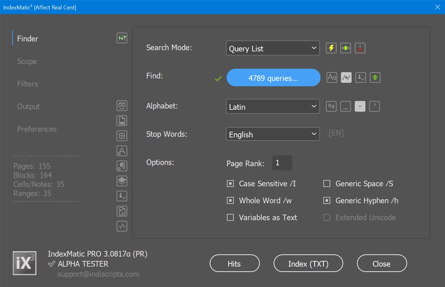Click the Find row down-arrow checkmark icon

tap(361, 77)
